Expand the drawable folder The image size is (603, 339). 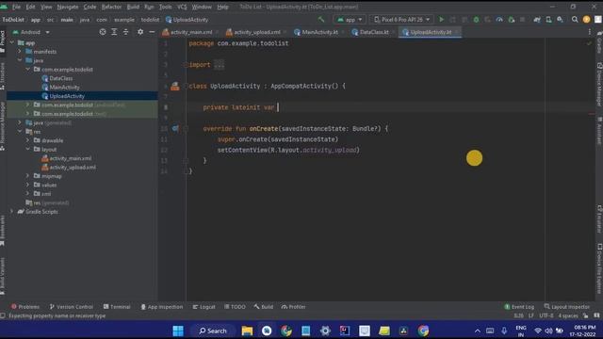coord(27,140)
